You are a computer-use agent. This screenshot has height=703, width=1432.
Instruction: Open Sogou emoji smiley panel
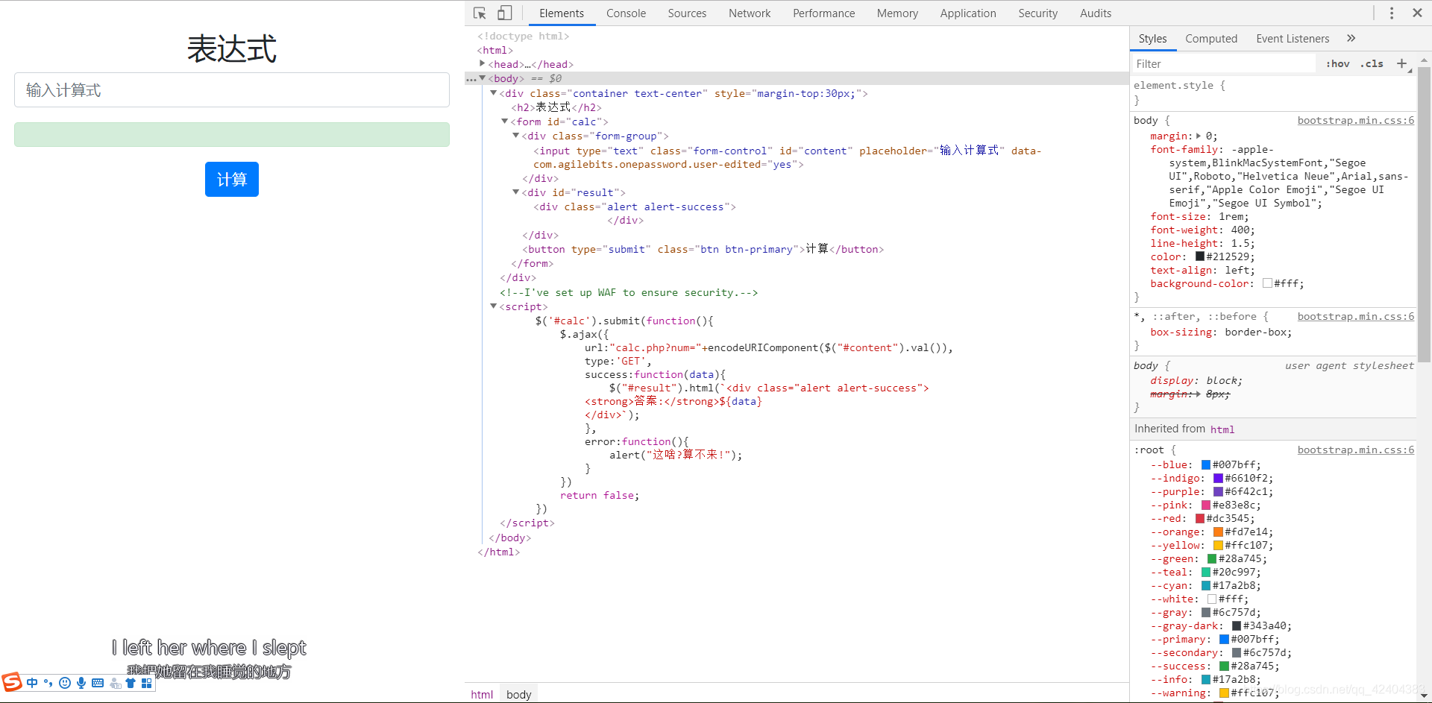point(65,683)
